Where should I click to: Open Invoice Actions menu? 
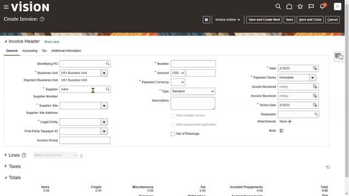(227, 20)
